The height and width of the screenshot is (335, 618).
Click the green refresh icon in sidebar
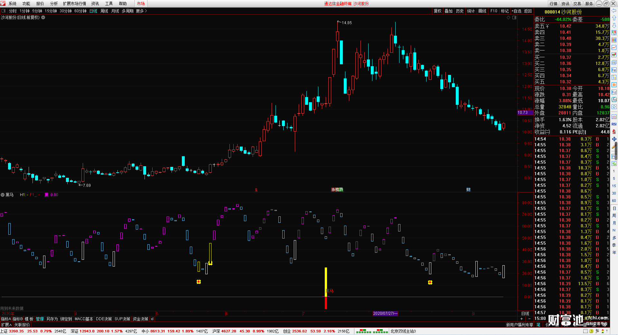pyautogui.click(x=614, y=164)
